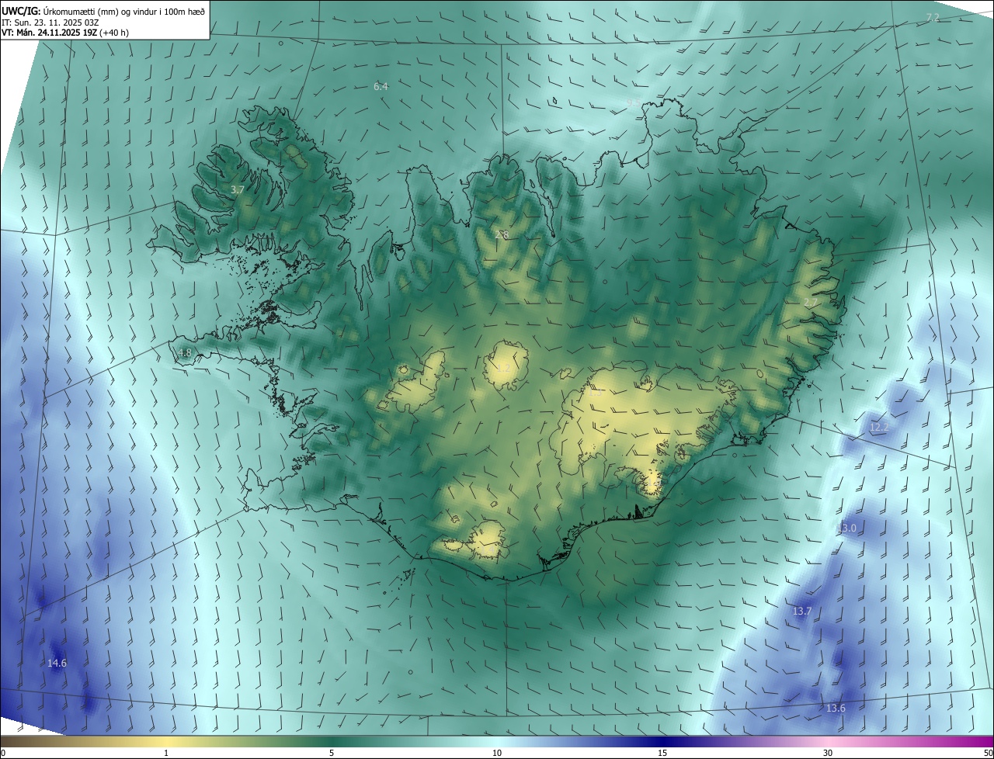
Task: Click the "5" tick label on the color scale
Action: click(332, 753)
